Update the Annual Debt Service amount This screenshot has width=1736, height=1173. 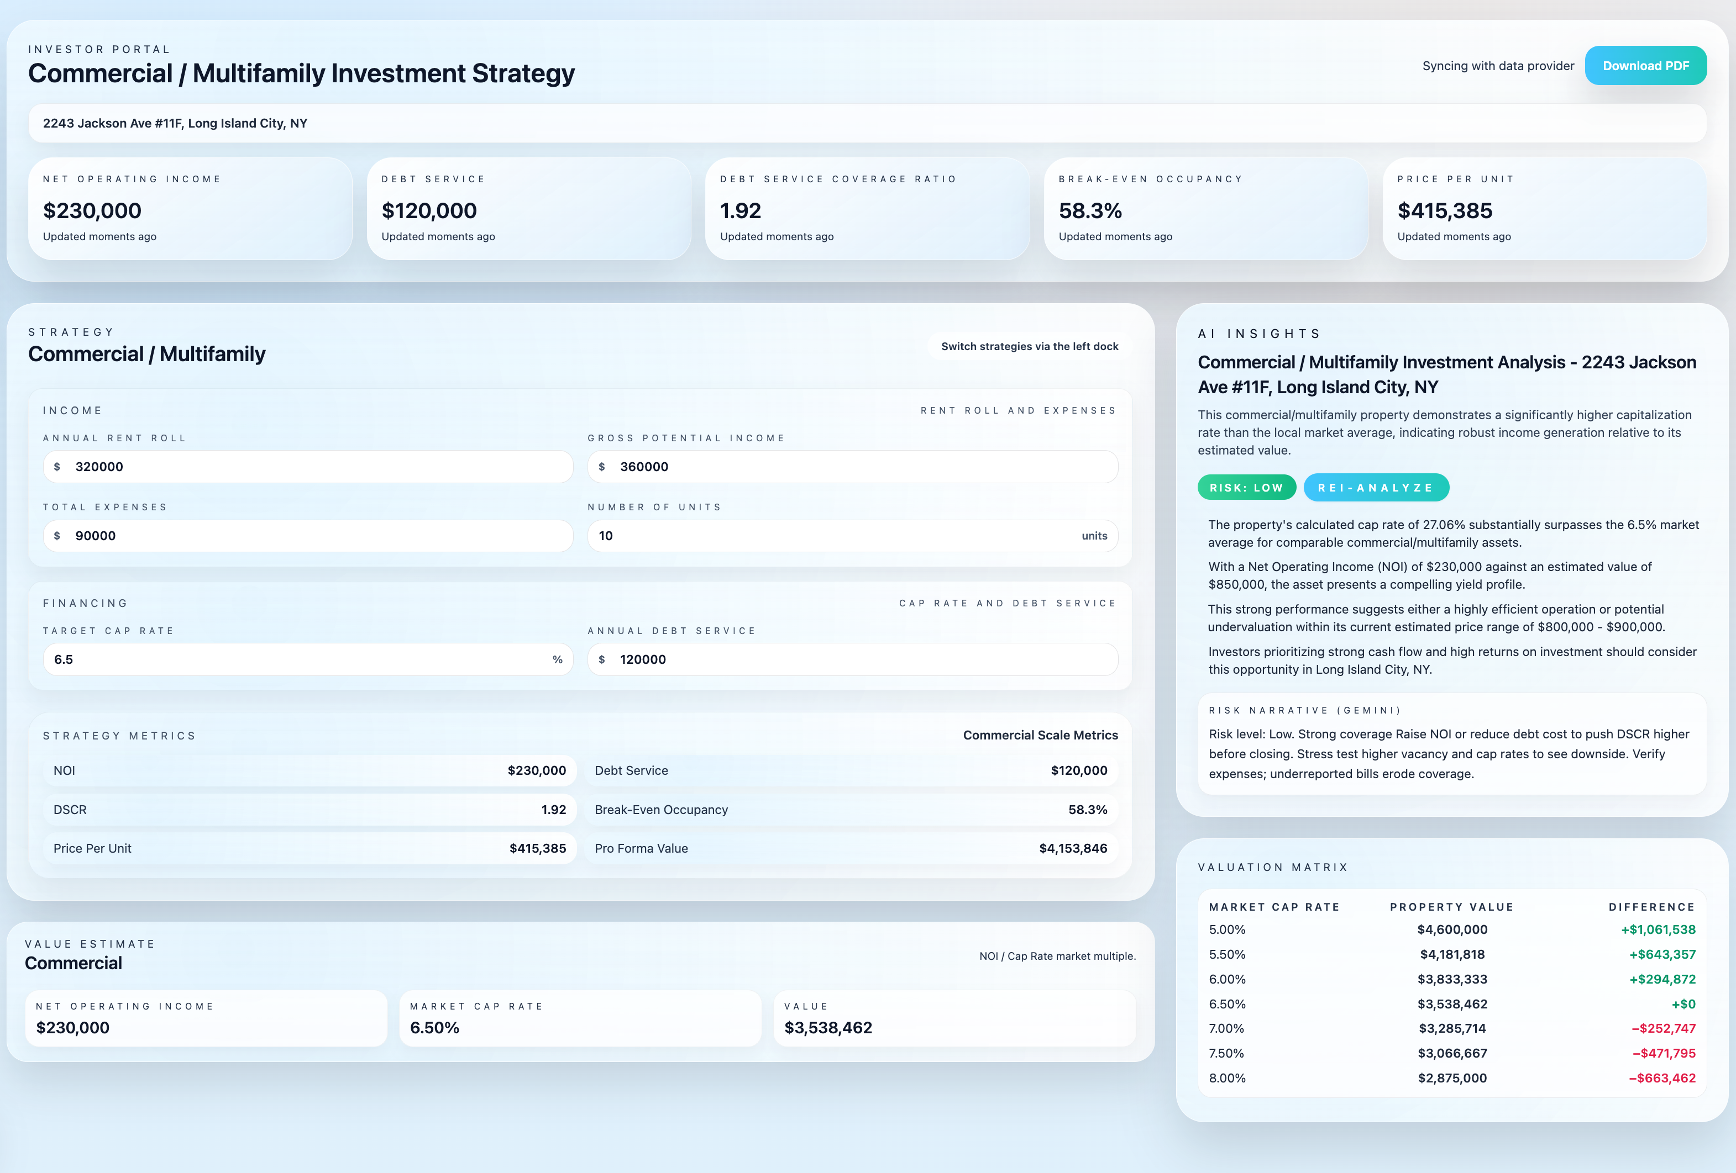(x=852, y=659)
